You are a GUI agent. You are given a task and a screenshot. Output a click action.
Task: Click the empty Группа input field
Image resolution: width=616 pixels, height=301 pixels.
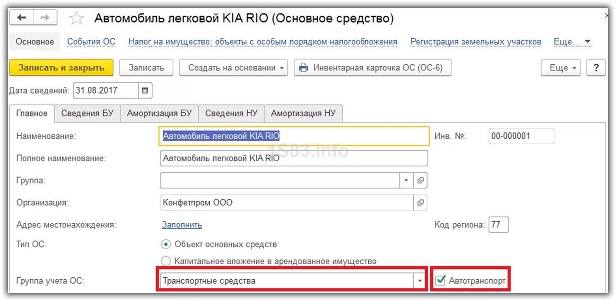coord(280,180)
